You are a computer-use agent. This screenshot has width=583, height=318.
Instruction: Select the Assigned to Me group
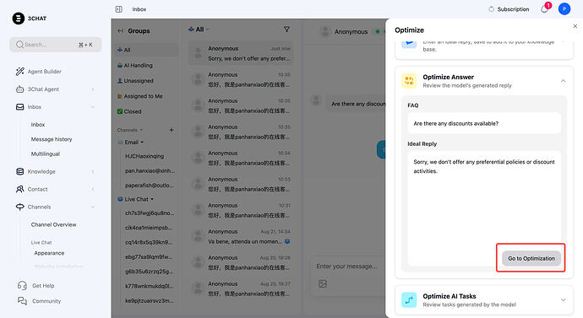point(146,96)
